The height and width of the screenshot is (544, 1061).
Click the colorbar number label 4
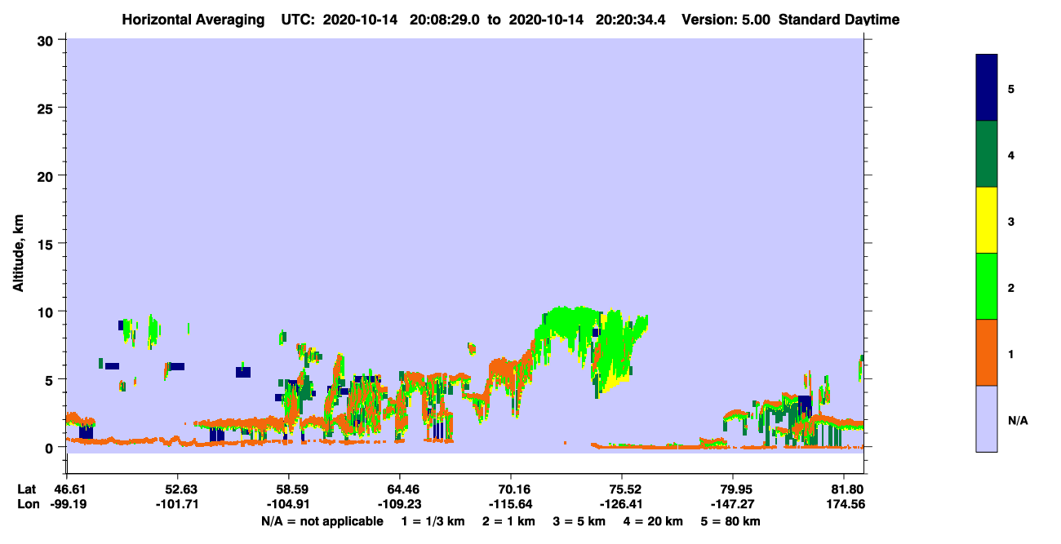[1011, 154]
